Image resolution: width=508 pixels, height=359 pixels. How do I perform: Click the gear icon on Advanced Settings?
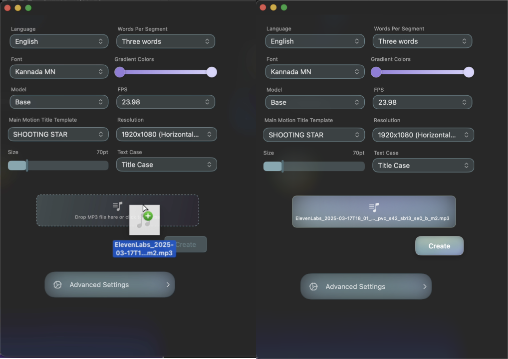tap(57, 285)
